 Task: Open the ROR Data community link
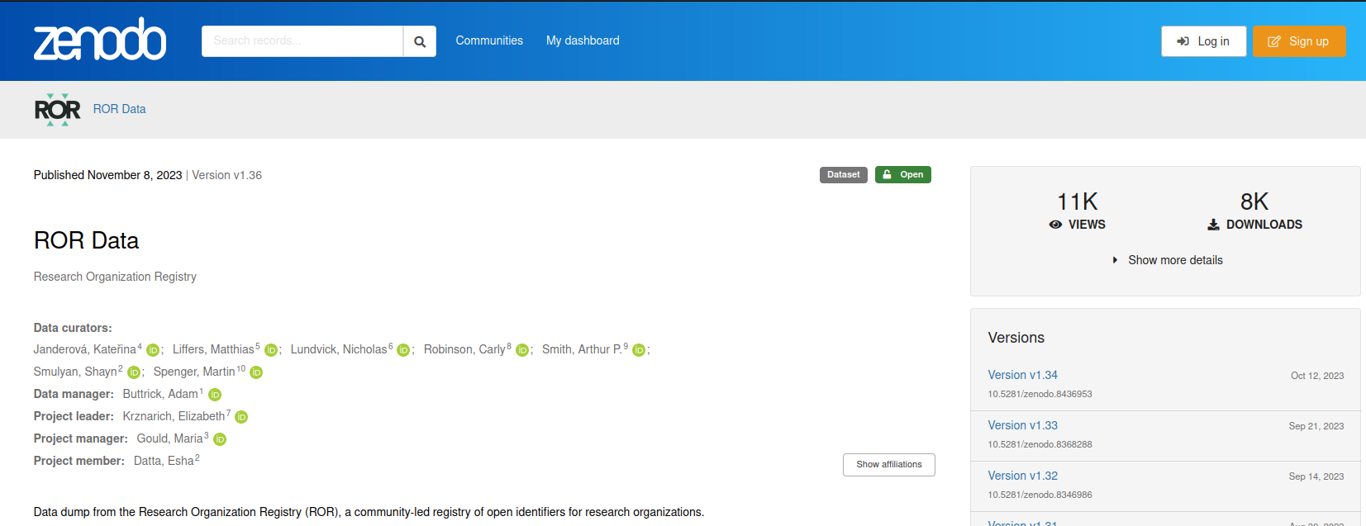pyautogui.click(x=119, y=109)
